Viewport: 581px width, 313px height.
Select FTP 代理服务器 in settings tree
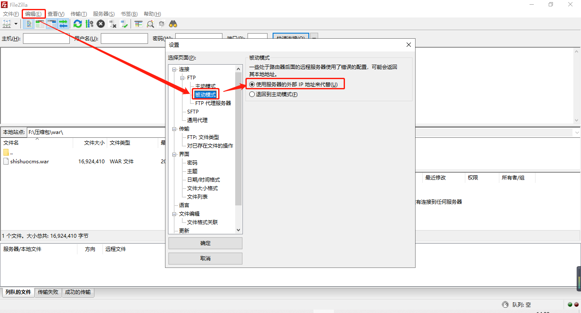(x=213, y=103)
